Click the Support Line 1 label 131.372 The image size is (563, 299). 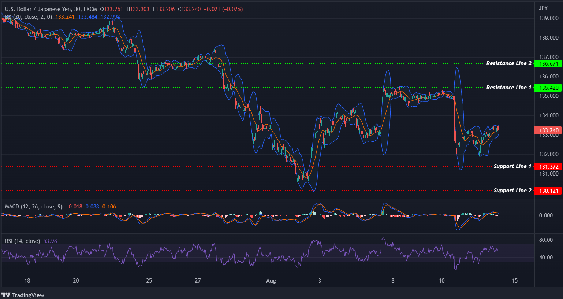point(549,166)
